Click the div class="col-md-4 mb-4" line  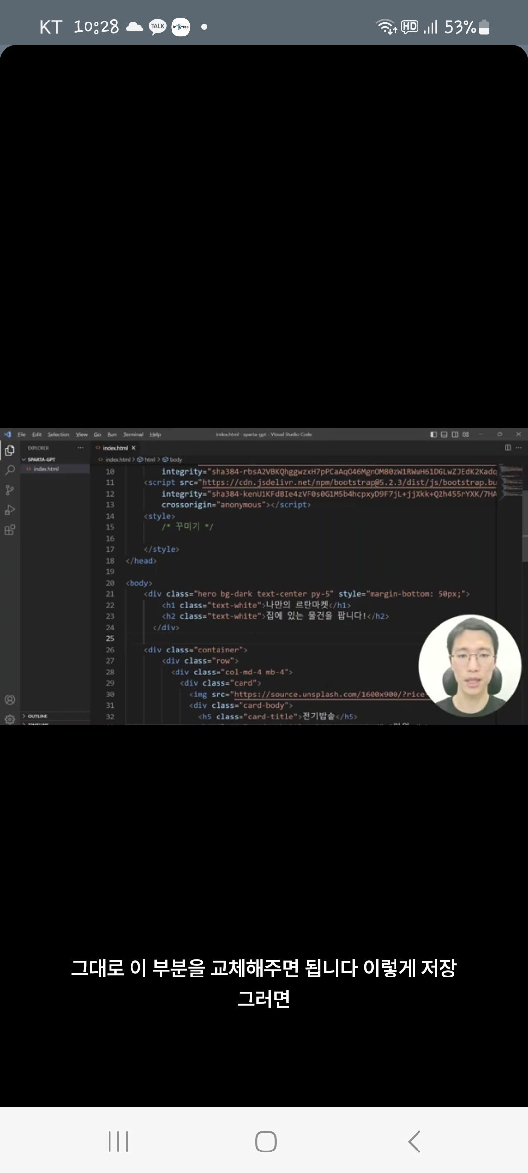coord(232,672)
